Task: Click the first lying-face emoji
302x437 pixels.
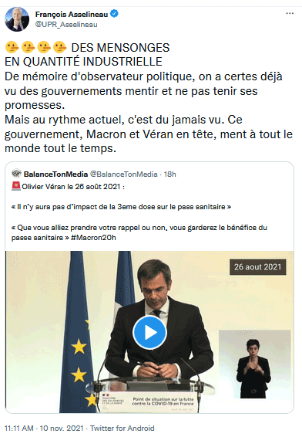Action: click(x=12, y=47)
